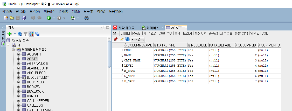Click the D_NAME cell
The width and height of the screenshot is (292, 111).
click(x=138, y=81)
